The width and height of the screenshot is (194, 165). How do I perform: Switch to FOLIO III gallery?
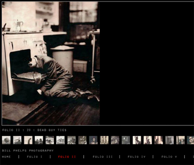click(x=102, y=157)
